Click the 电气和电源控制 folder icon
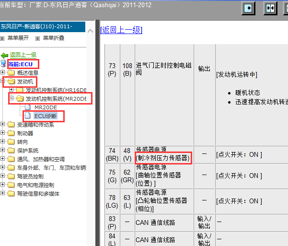288x246 pixels. coord(11,185)
